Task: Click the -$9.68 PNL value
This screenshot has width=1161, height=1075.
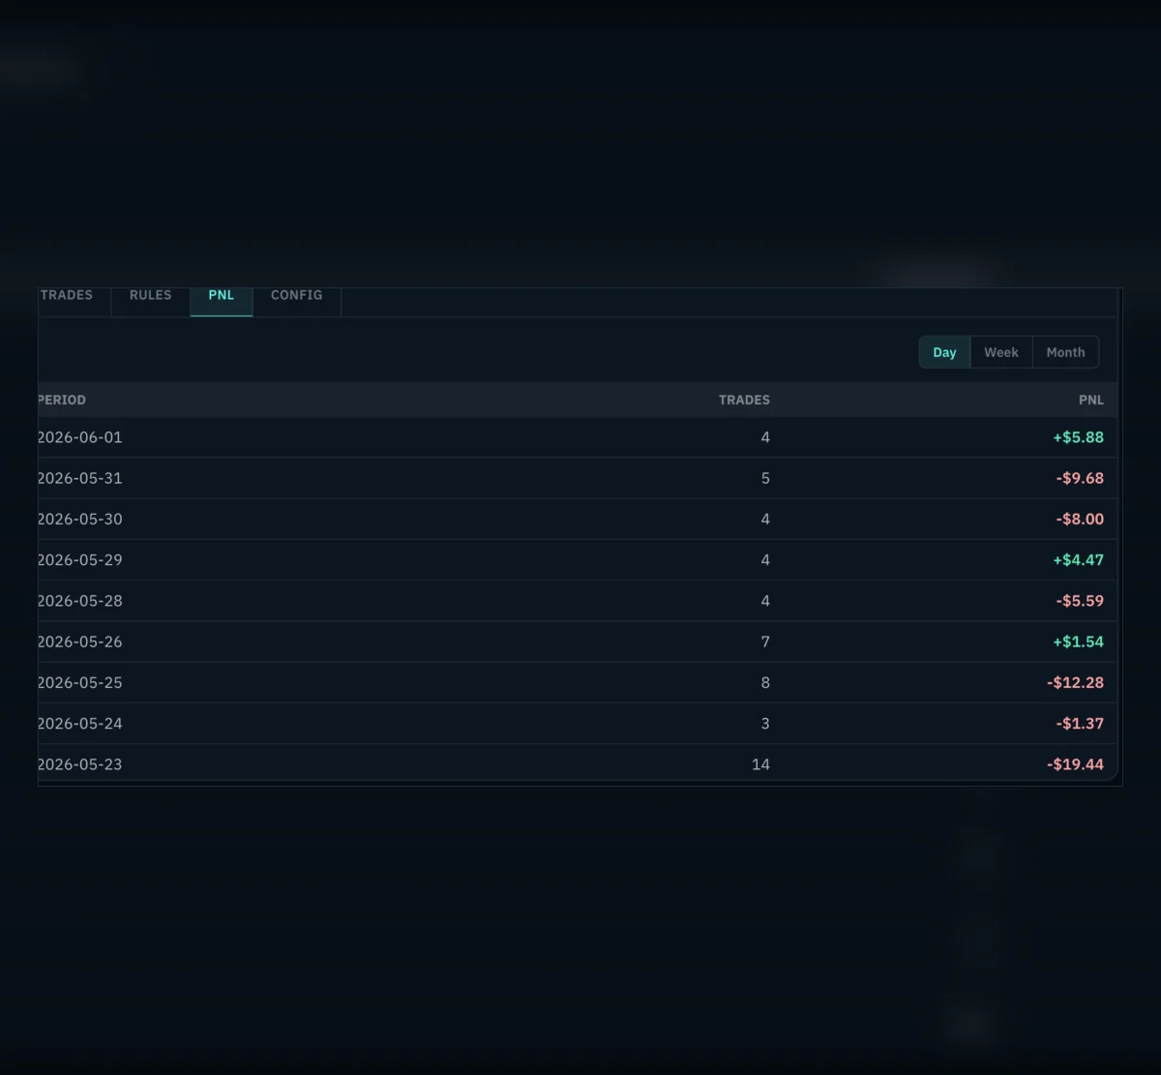Action: (1080, 478)
